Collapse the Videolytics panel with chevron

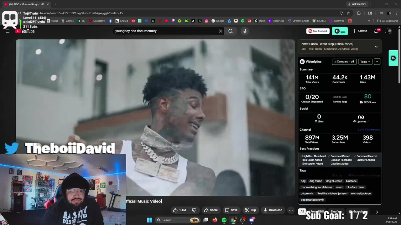(377, 62)
